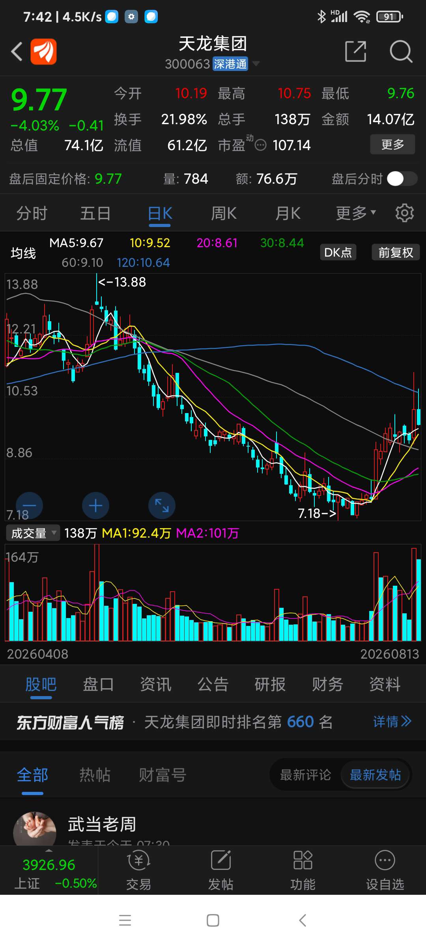Switch to 周K chart tab
Viewport: 426px width, 946px height.
tap(224, 213)
